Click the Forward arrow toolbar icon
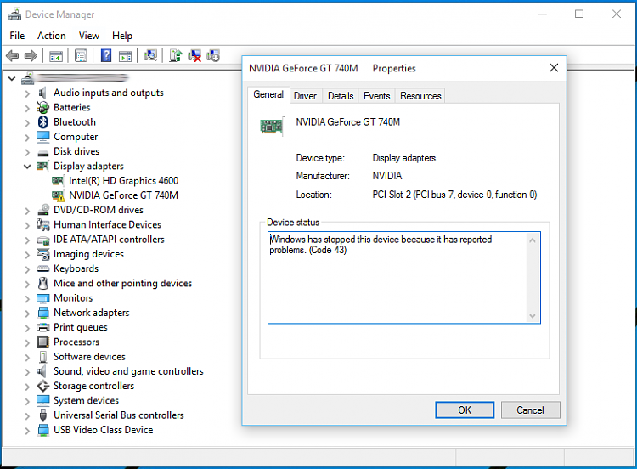This screenshot has width=637, height=469. click(x=31, y=55)
